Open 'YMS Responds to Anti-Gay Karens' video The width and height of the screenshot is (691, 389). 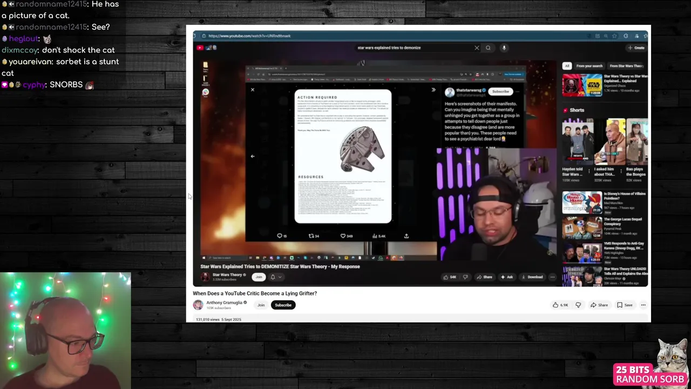click(582, 252)
